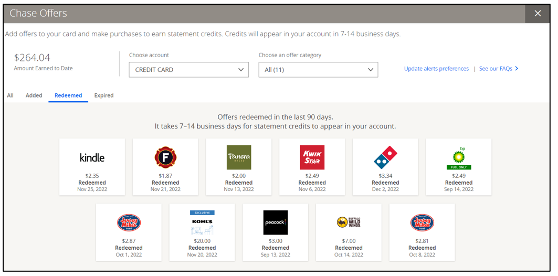Click the Amount Earned to Date label
The height and width of the screenshot is (276, 558).
tap(43, 68)
